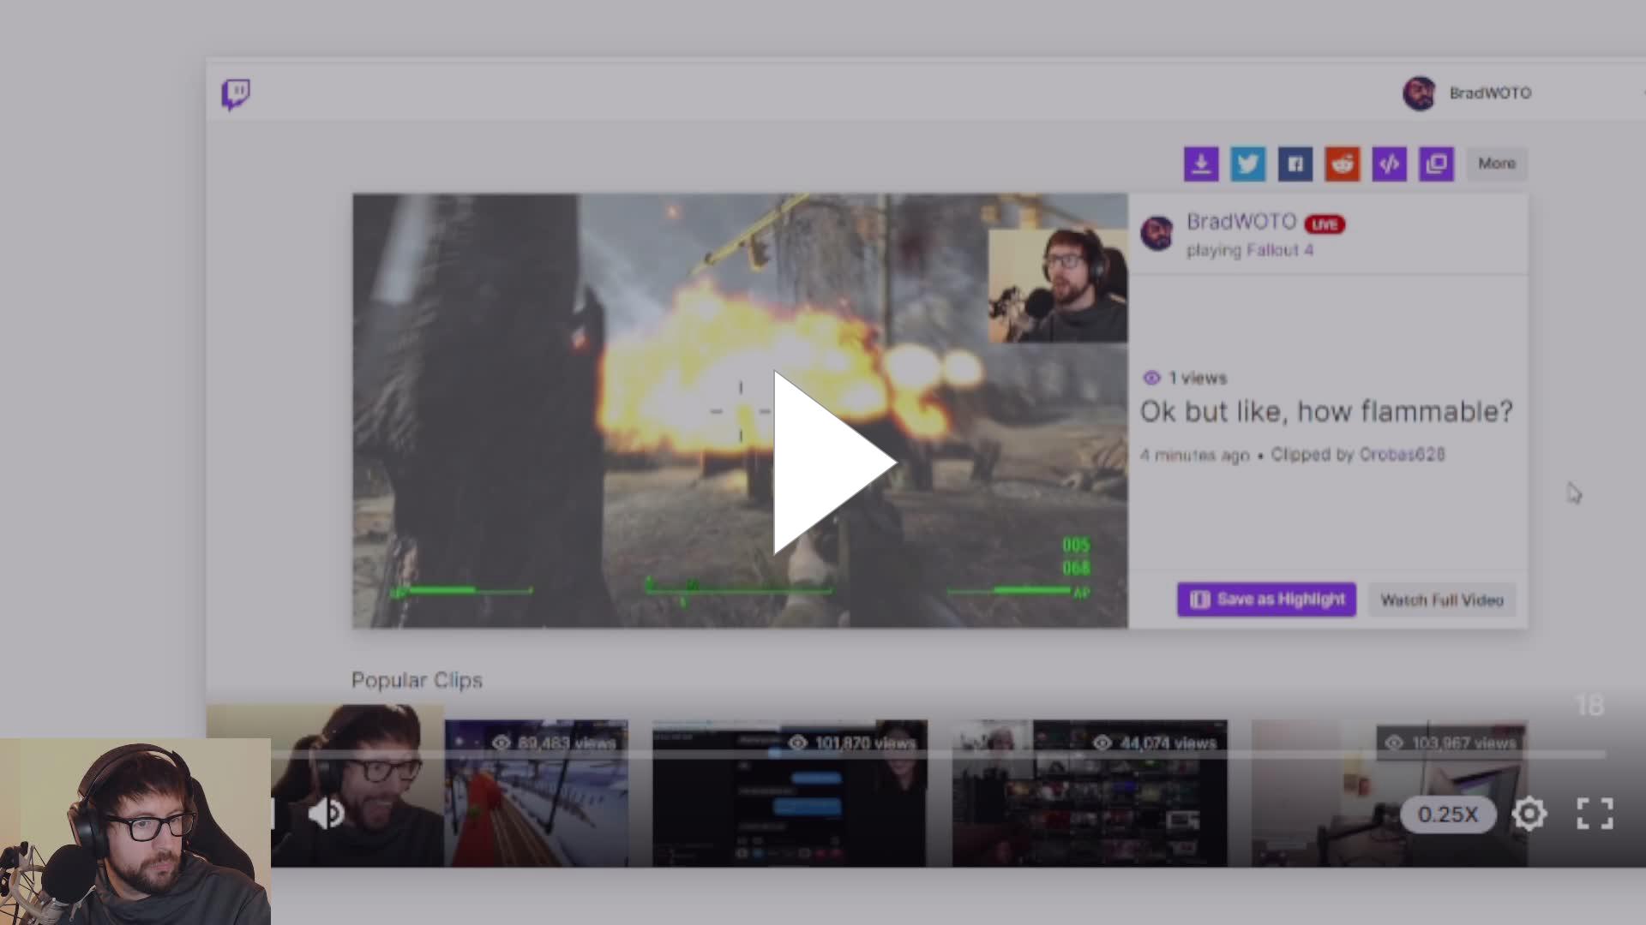Viewport: 1646px width, 925px height.
Task: Click Watch Full Video
Action: tap(1442, 600)
